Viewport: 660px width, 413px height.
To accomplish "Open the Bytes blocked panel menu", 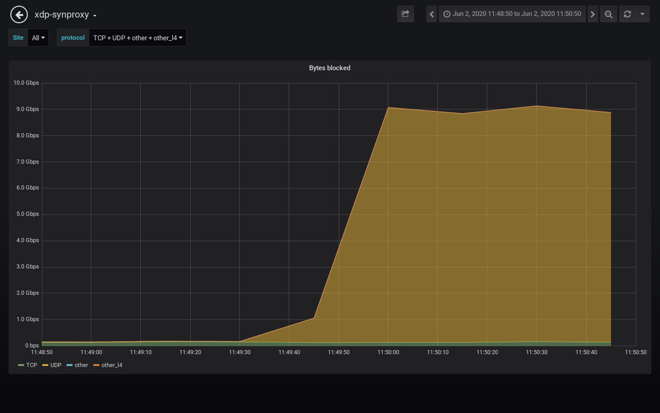I will click(x=329, y=68).
